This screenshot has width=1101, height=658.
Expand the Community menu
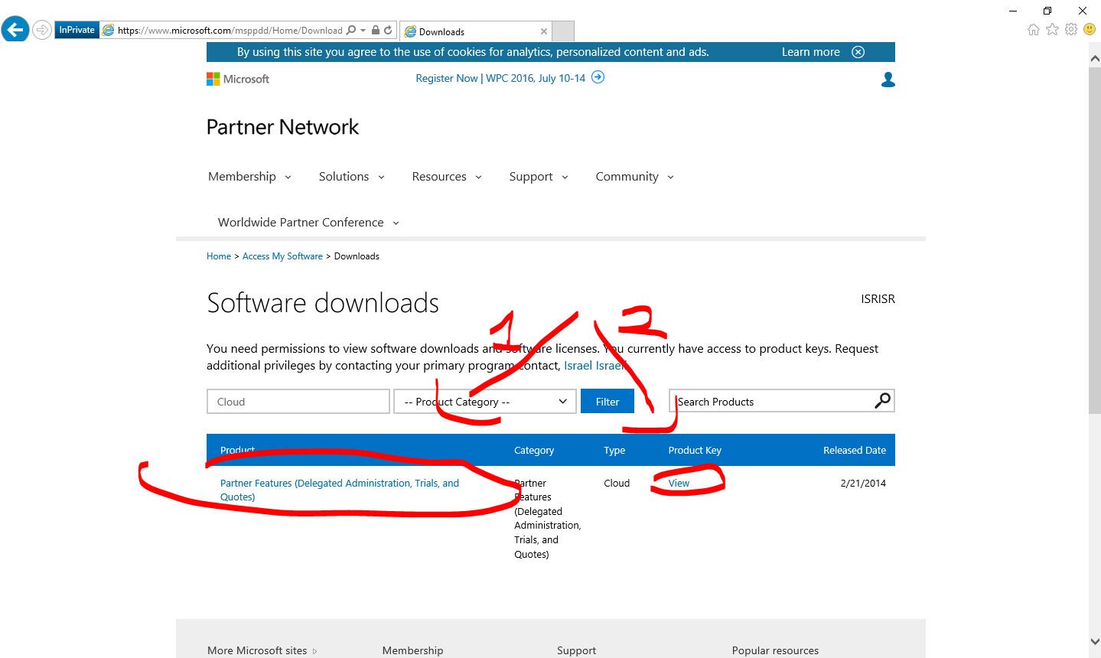635,177
